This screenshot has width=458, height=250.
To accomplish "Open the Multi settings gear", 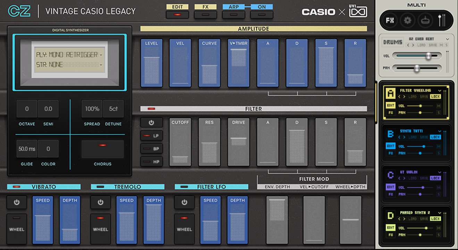I will (x=407, y=20).
